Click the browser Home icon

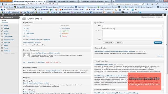pos(148,4)
